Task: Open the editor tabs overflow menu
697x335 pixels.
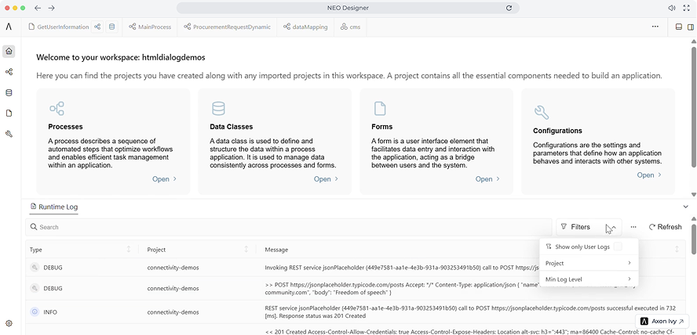Action: (x=655, y=27)
